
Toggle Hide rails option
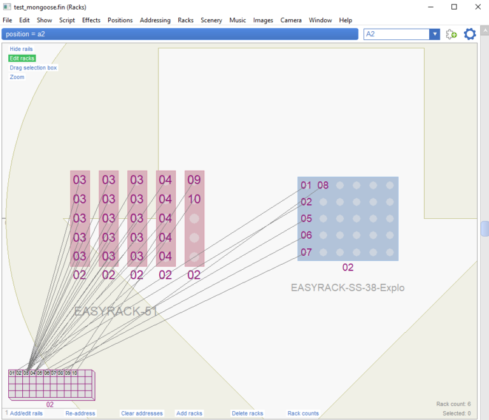click(x=21, y=49)
